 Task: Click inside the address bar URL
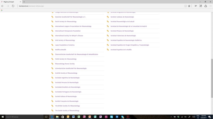[31, 6]
